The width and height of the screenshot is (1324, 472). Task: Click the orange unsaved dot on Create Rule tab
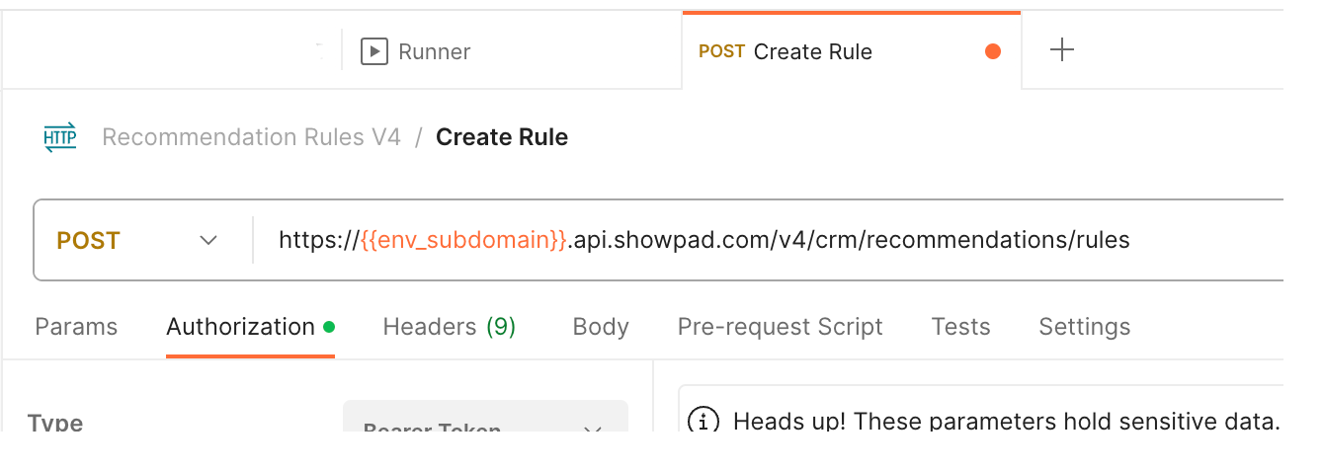[993, 51]
